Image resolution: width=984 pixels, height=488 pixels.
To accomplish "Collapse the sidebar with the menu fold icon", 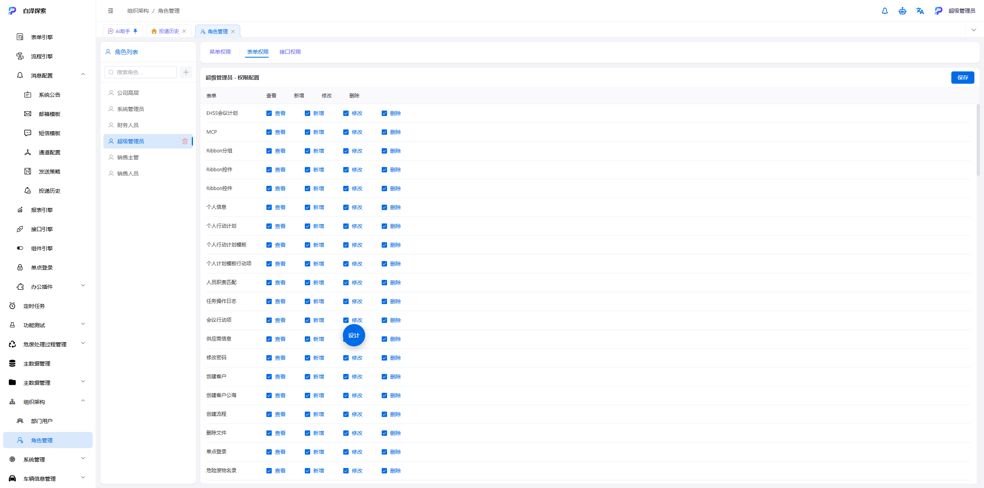I will pos(111,11).
